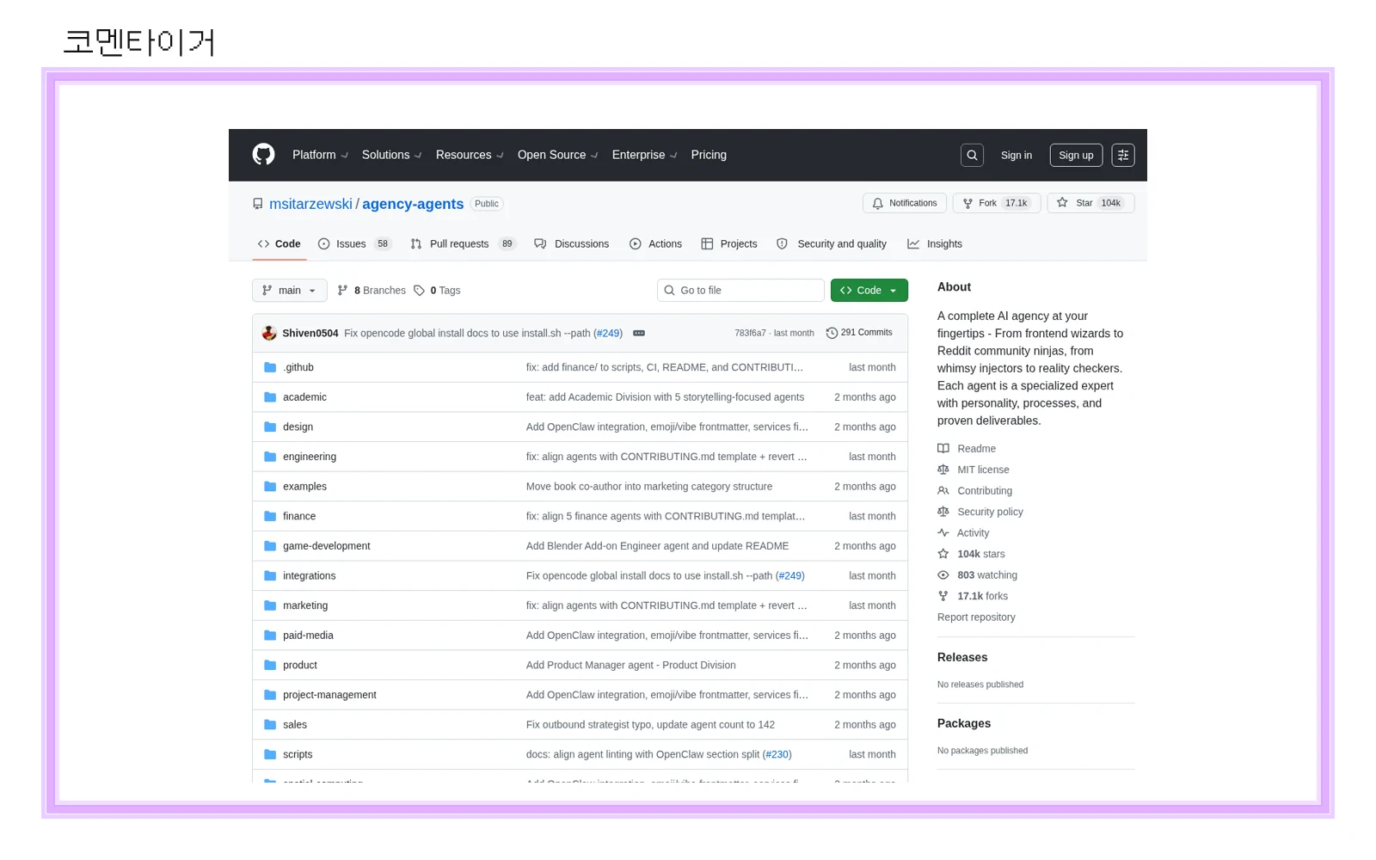The height and width of the screenshot is (860, 1376).
Task: Click commit hash 783f6a7
Action: point(750,334)
